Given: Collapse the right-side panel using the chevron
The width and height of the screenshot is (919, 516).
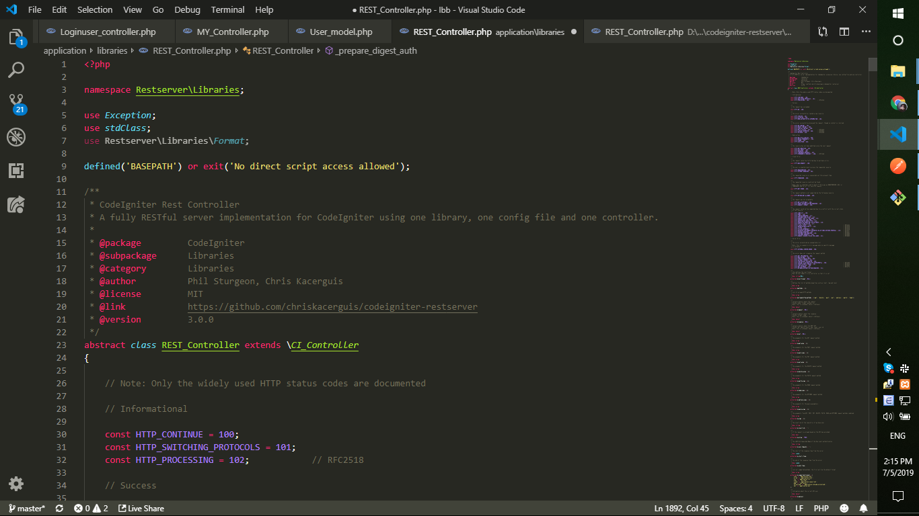Looking at the screenshot, I should pos(888,352).
